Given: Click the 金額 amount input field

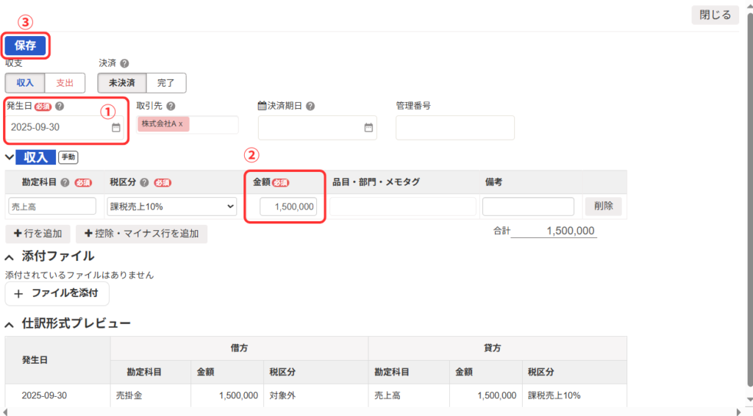Looking at the screenshot, I should 288,207.
